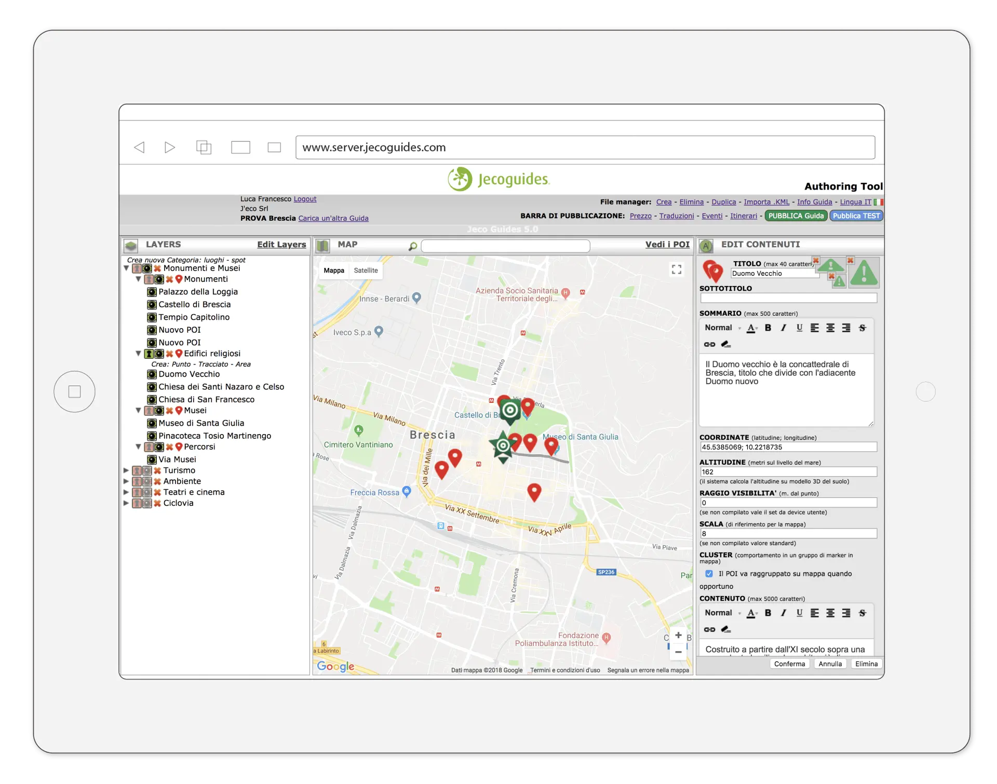Select the Mappa map type tab

pyautogui.click(x=333, y=271)
